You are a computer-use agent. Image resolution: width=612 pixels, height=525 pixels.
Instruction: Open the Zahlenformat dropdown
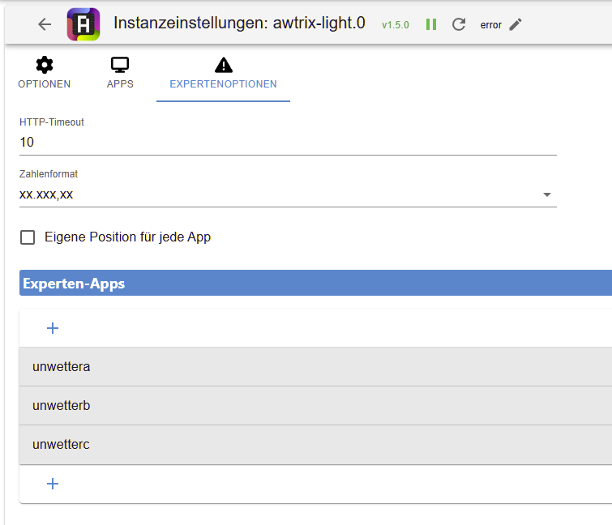click(546, 194)
